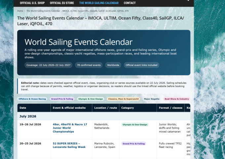Viewport: 225px width, 159px height.
Task: Click the Home breadcrumb link
Action: [20, 11]
